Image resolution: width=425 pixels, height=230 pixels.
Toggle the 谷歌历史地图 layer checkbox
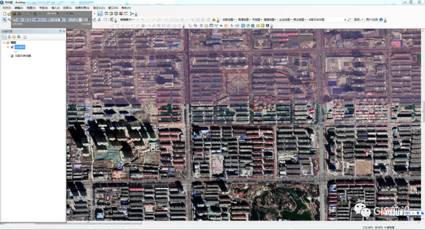coord(12,56)
